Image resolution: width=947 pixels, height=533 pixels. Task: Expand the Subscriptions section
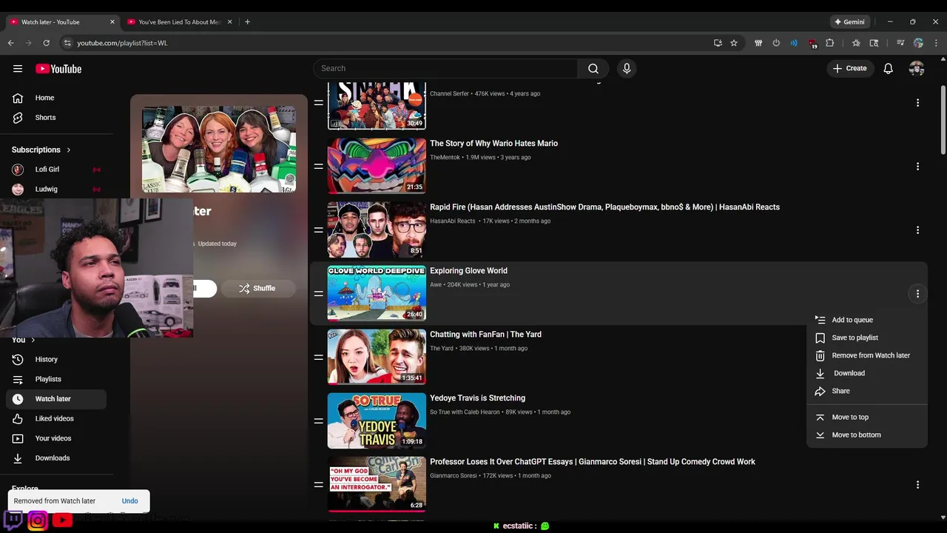coord(41,150)
